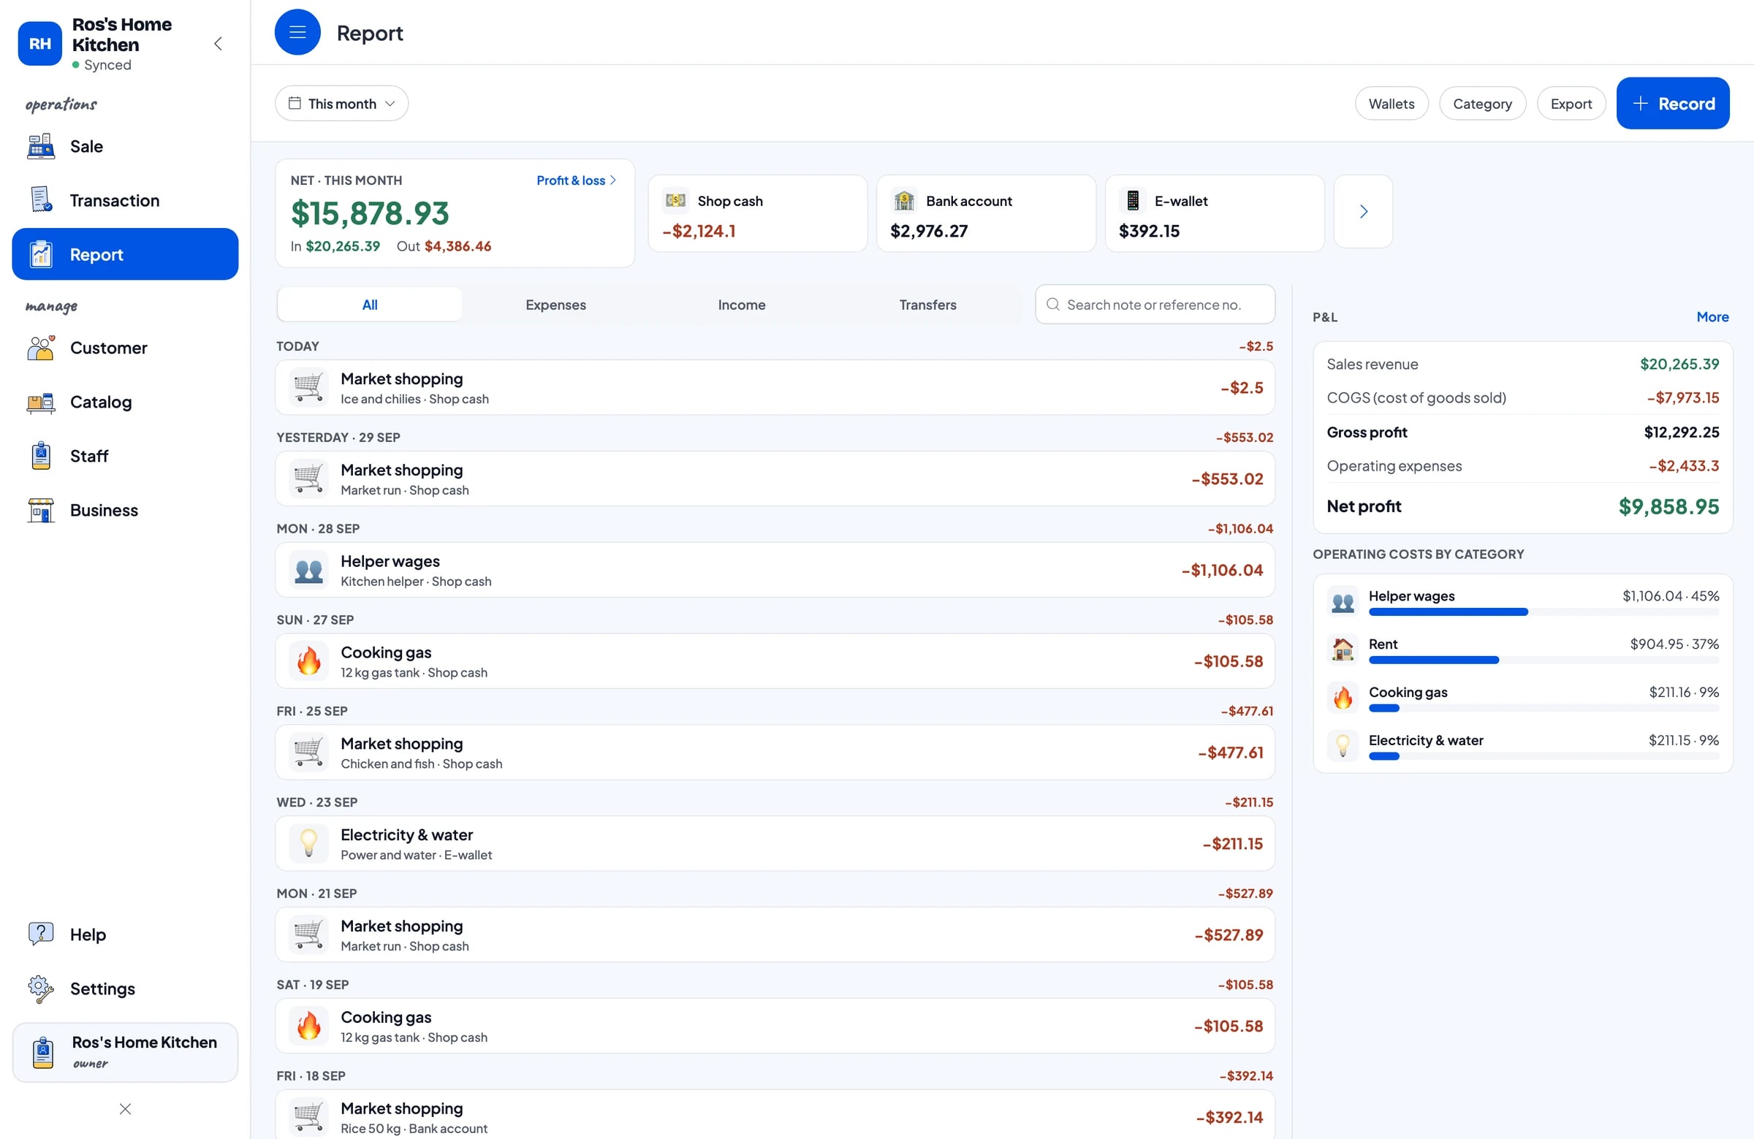
Task: Switch to the All tab
Action: (370, 304)
